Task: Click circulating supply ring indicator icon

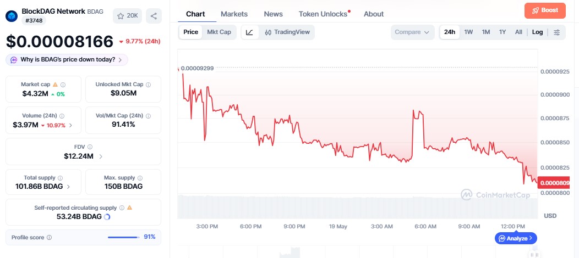Action: pyautogui.click(x=107, y=217)
